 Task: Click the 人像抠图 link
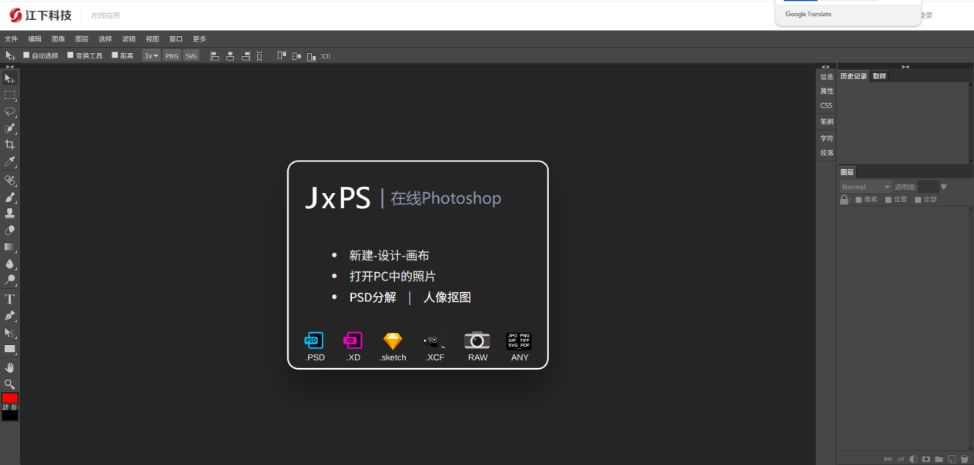click(x=447, y=297)
